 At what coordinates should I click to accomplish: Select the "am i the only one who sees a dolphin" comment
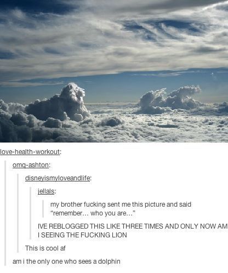click(x=66, y=261)
